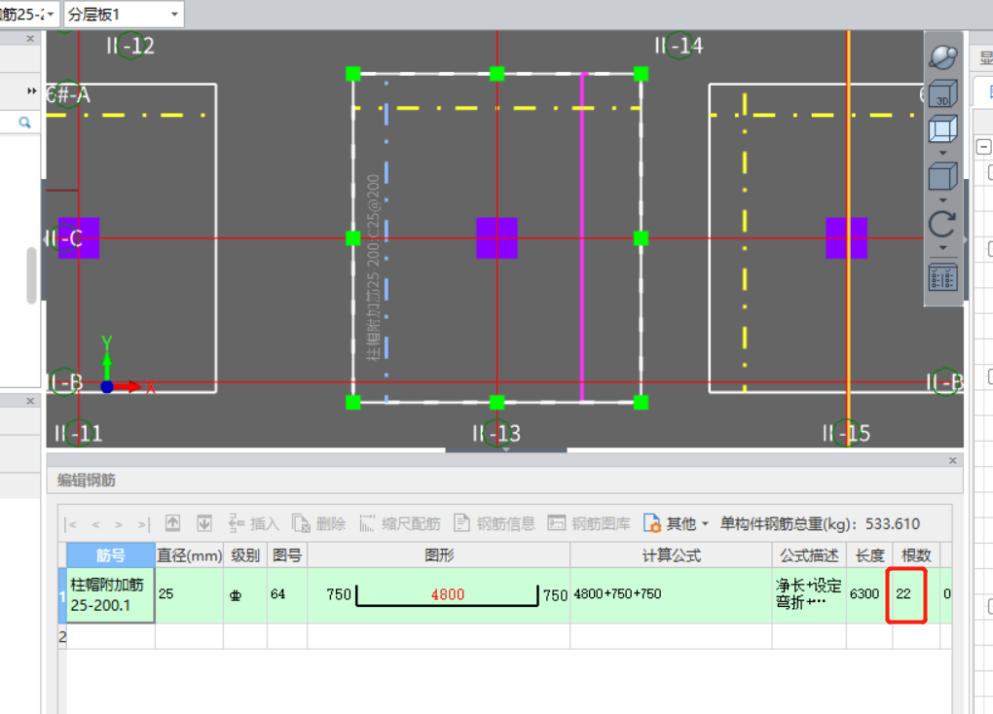993x714 pixels.
Task: Click the purple column at axis II-13
Action: click(x=496, y=238)
